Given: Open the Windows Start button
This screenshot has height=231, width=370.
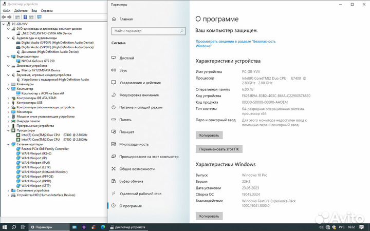Looking at the screenshot, I should [x=5, y=226].
